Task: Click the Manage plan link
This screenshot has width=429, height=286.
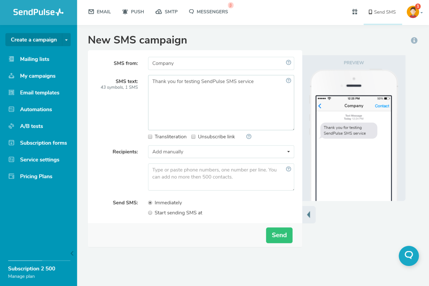Action: tap(21, 276)
